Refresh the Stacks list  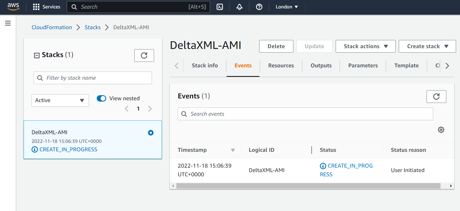click(x=144, y=56)
